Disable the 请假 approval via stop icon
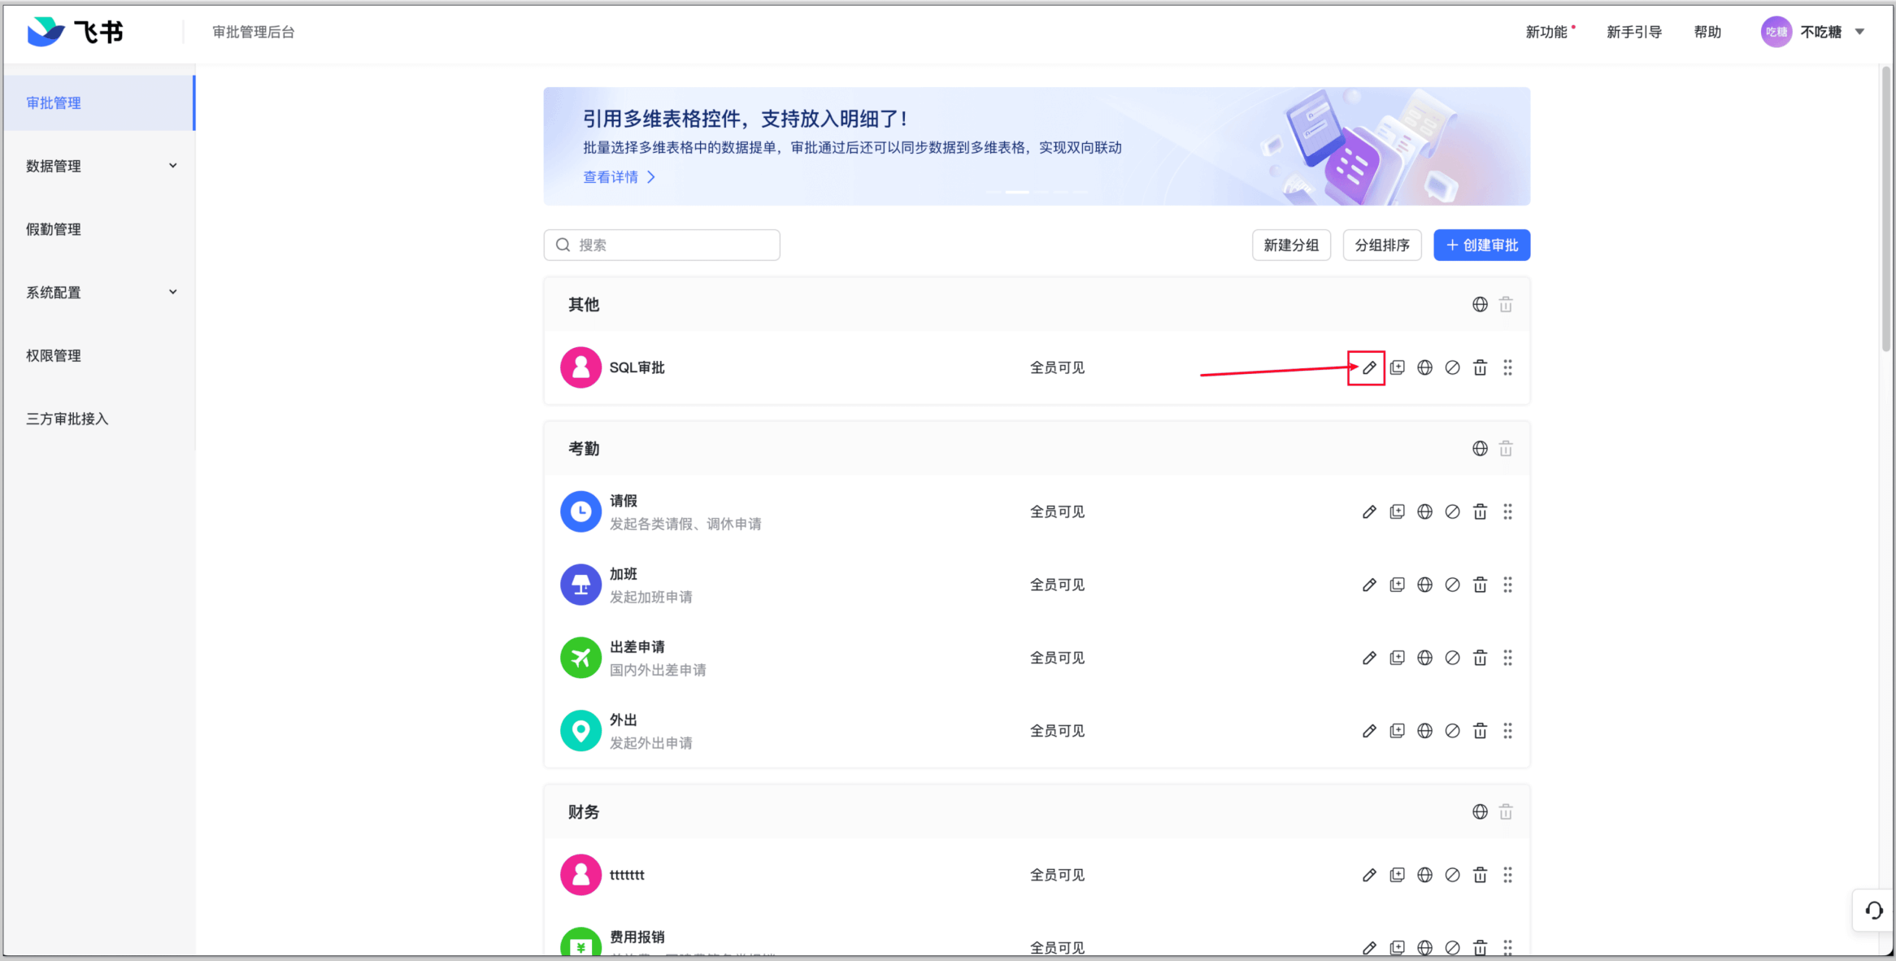1896x961 pixels. click(x=1452, y=511)
